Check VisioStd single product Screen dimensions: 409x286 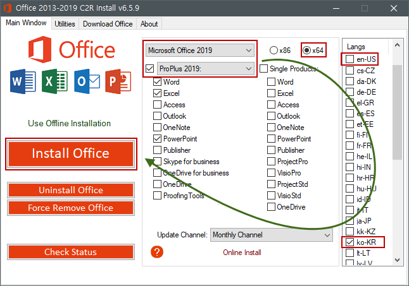coord(271,196)
